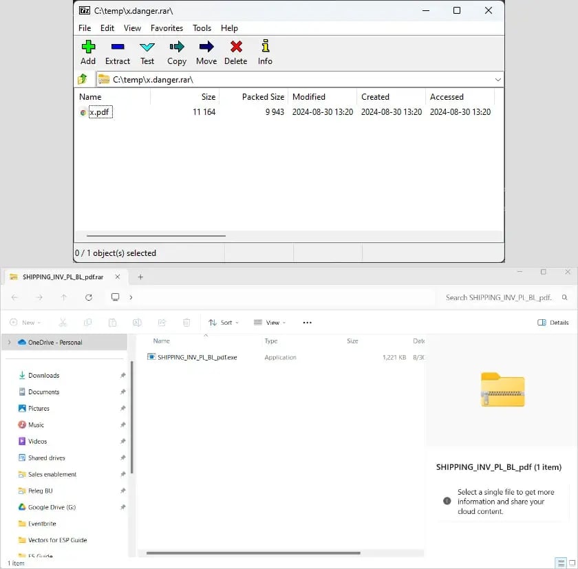Screen dimensions: 578x569
Task: Select SHIPPING_INV_PL_BL_pdf.exe file
Action: point(197,357)
